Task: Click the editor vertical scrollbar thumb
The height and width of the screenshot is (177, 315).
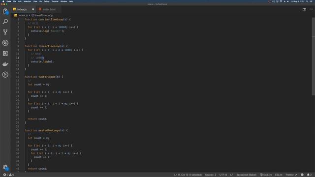Action: 314,57
